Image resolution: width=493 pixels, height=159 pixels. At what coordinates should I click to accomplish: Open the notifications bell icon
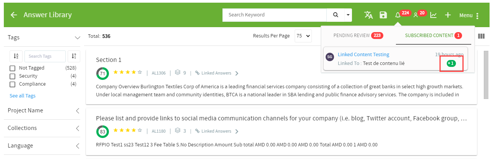pos(397,15)
